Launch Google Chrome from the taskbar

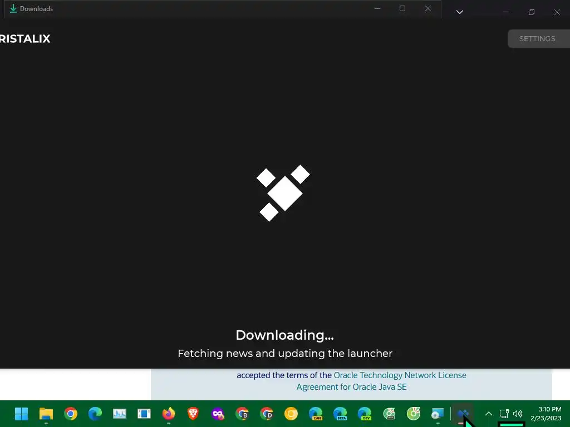[71, 414]
